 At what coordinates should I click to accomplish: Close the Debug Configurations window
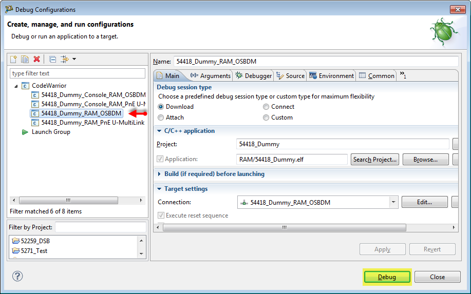[x=458, y=10]
